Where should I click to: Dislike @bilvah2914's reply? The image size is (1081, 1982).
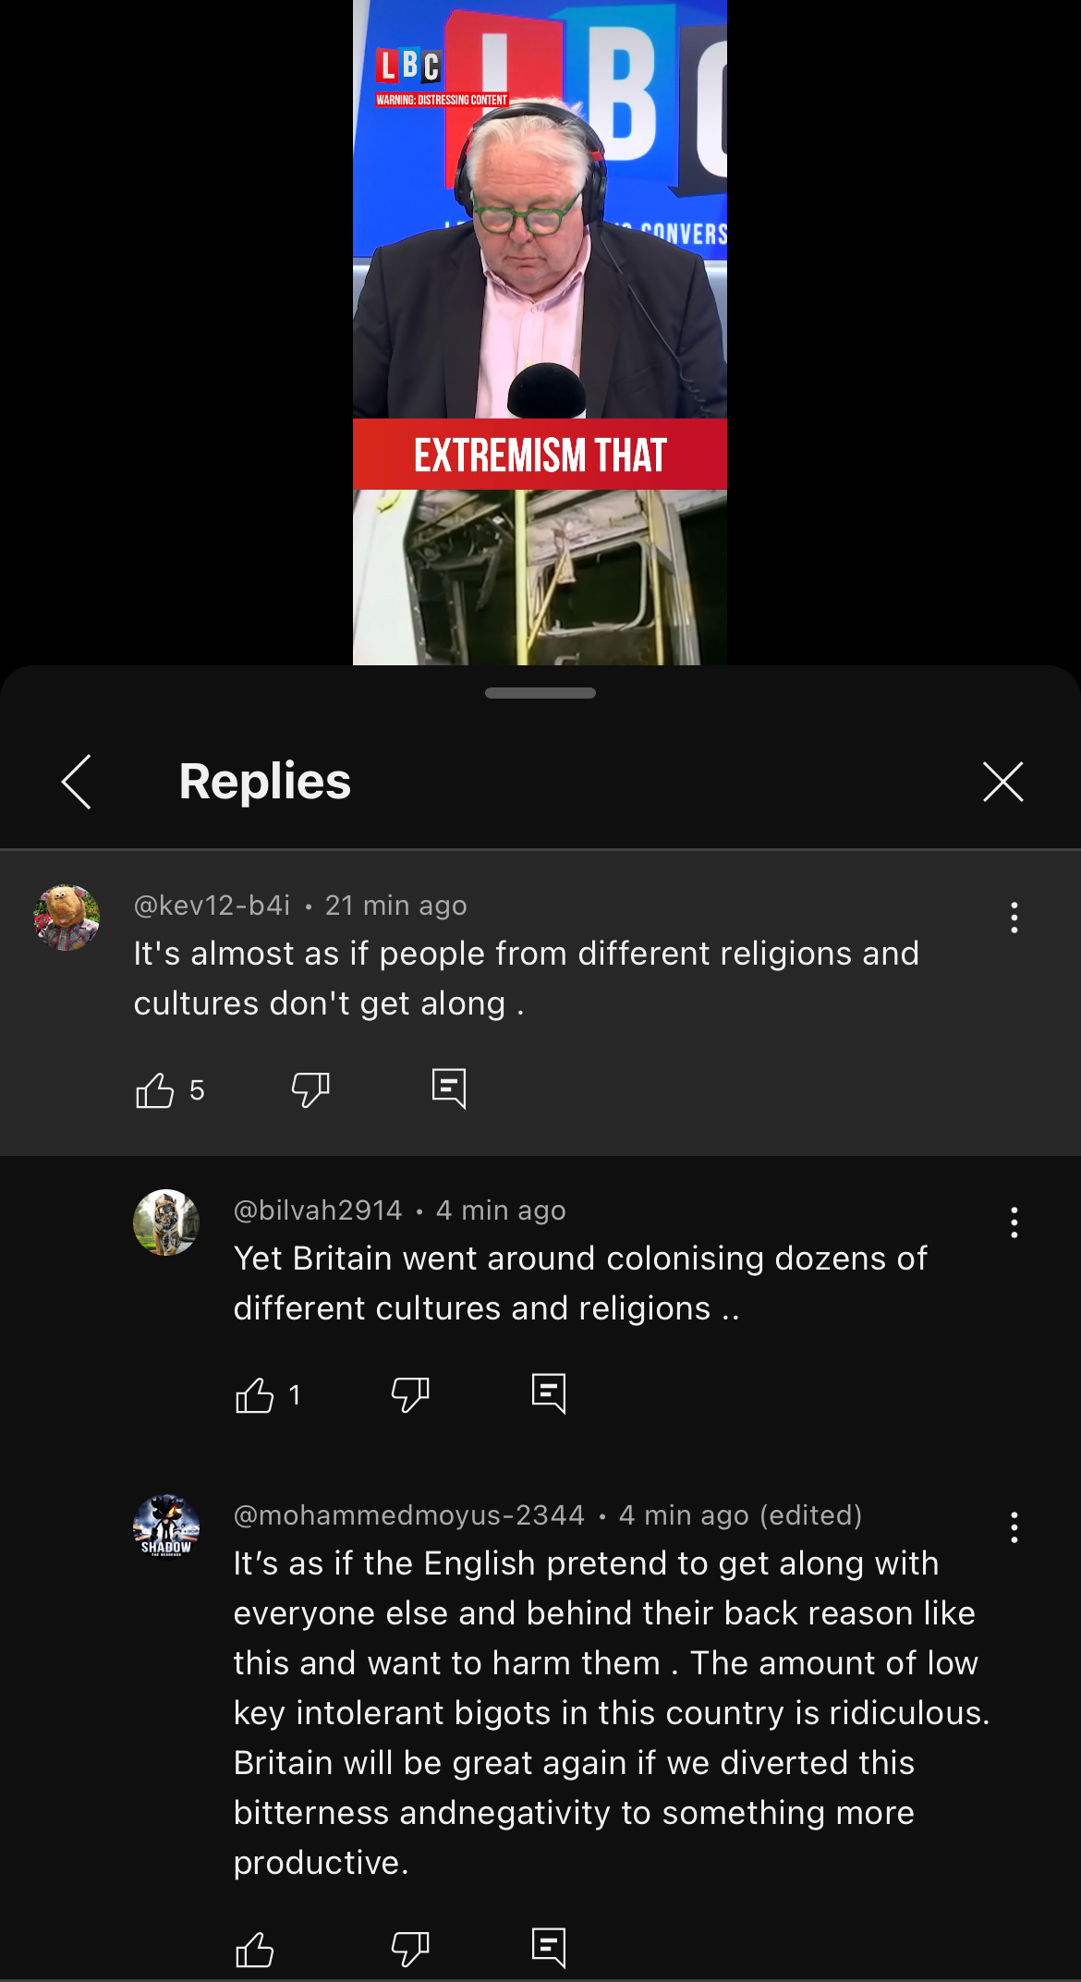[410, 1395]
